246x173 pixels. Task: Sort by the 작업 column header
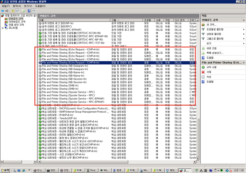click(169, 20)
